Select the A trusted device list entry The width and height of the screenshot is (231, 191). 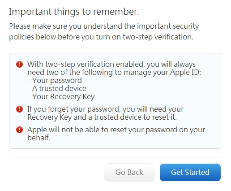pos(57,88)
